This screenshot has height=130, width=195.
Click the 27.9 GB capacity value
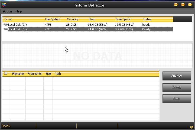[x=71, y=29]
